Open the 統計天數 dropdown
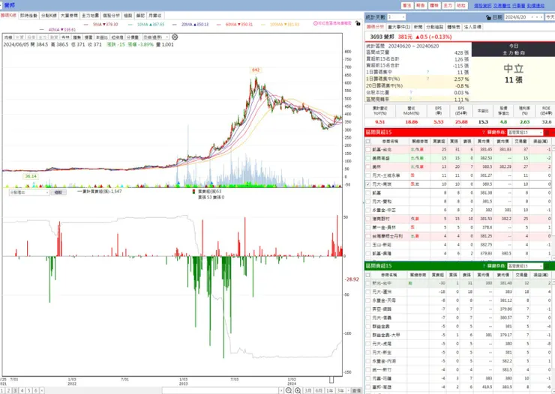 [397, 17]
